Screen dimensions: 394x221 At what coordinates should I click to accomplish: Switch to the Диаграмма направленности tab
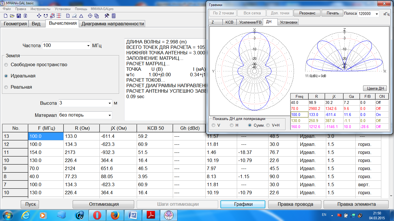(112, 24)
